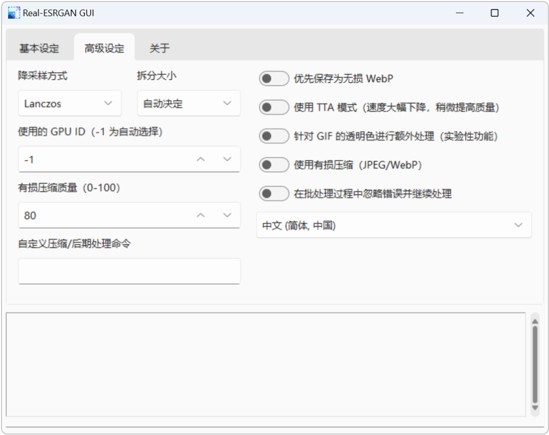Maximize the Real-ESRGAN GUI window
The width and height of the screenshot is (549, 435).
pyautogui.click(x=495, y=13)
